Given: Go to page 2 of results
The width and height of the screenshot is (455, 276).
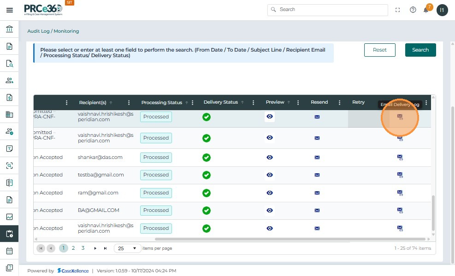Looking at the screenshot, I should click(x=73, y=248).
